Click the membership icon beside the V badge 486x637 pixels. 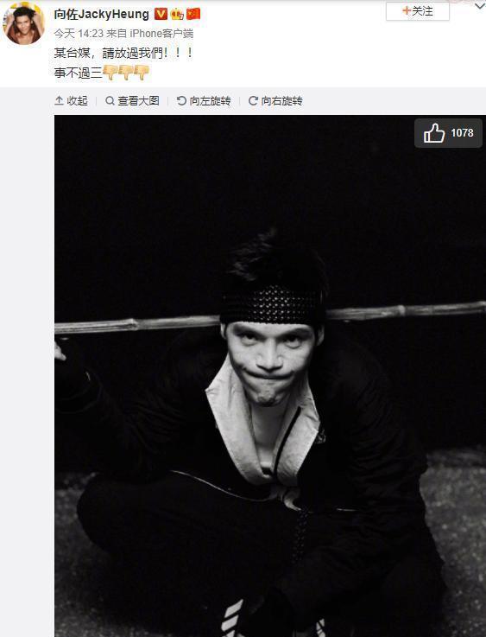177,14
